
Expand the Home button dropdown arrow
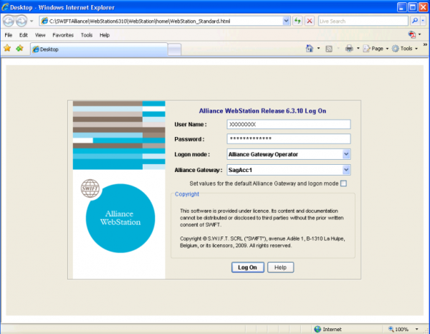[x=318, y=49]
